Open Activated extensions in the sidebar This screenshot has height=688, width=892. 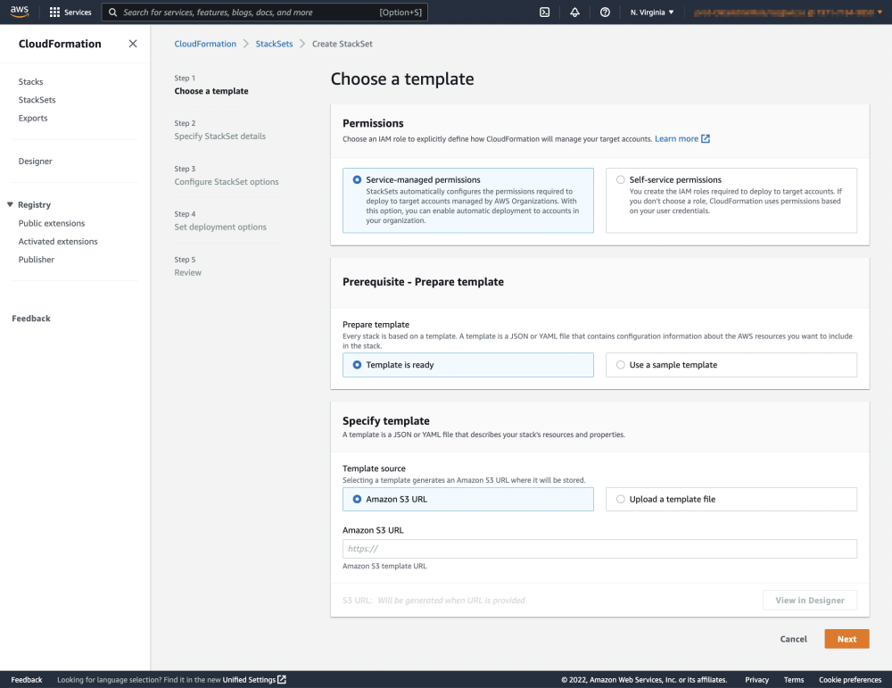(58, 241)
